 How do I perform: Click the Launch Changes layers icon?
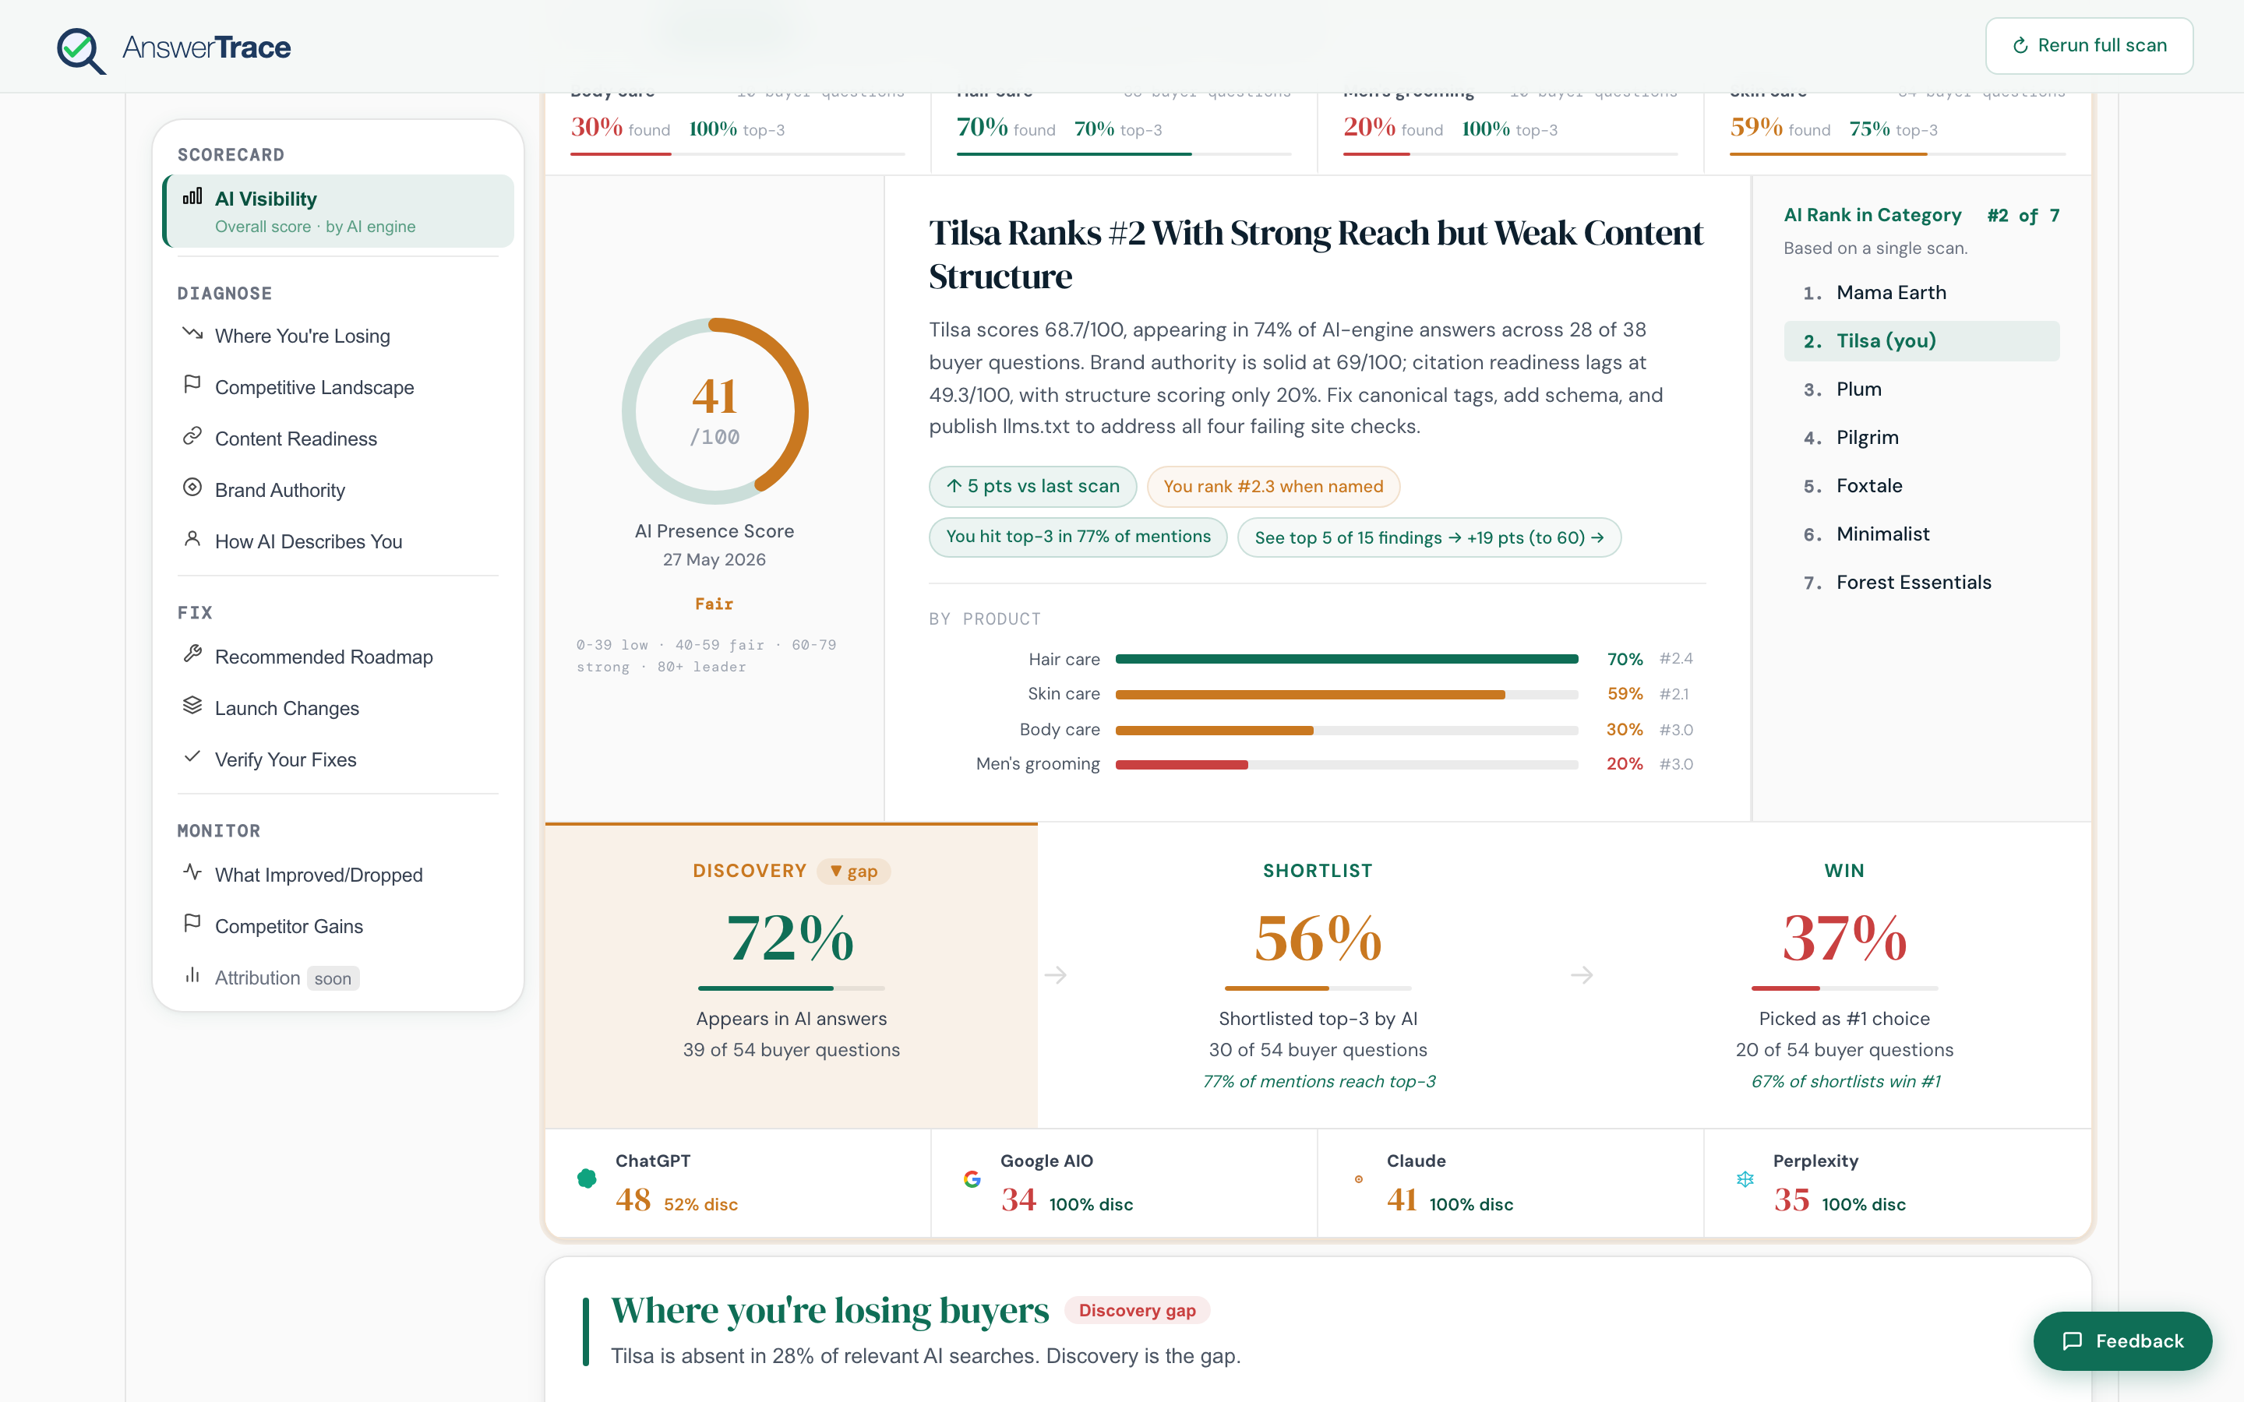click(192, 706)
